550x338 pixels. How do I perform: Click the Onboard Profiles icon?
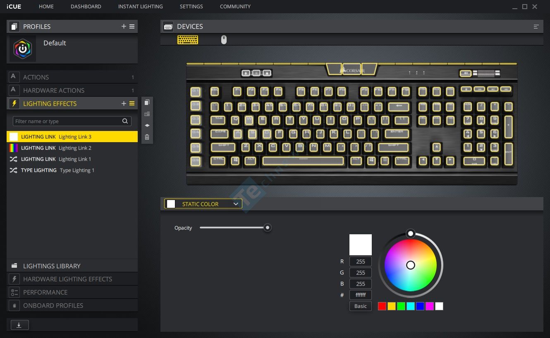tap(14, 305)
